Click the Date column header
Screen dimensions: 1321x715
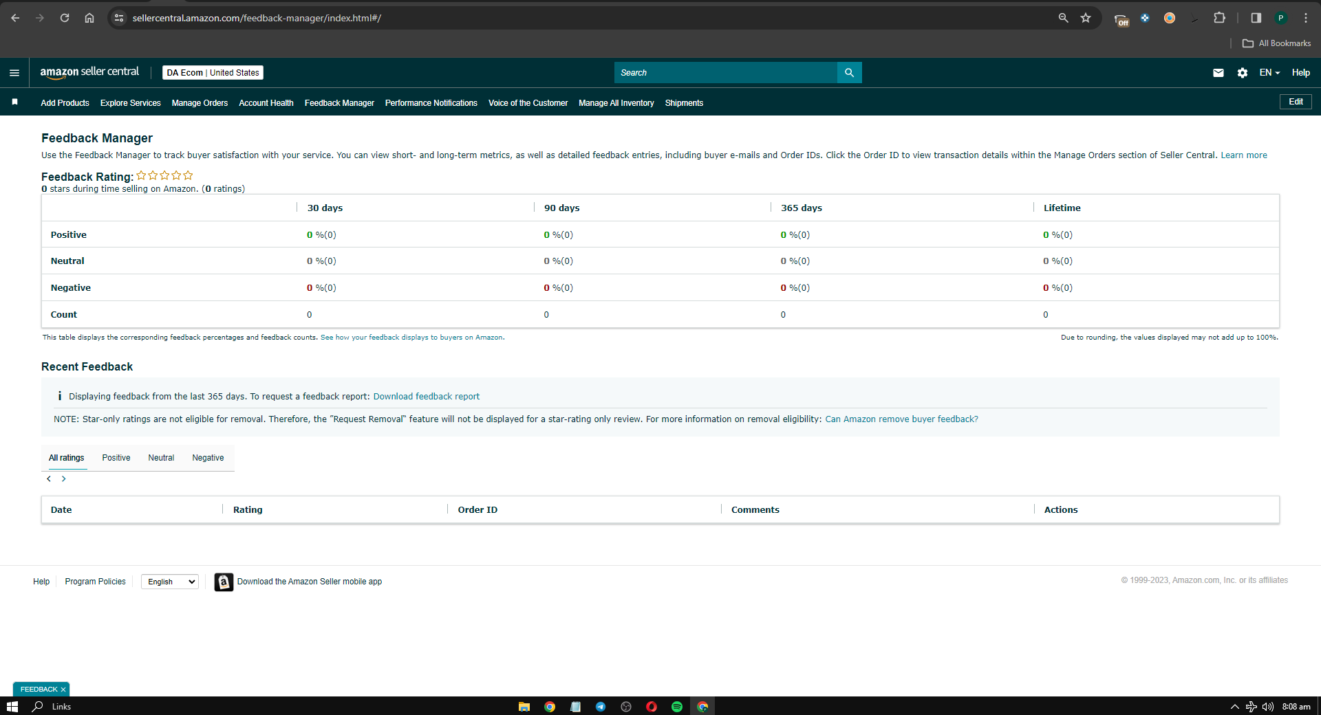point(61,510)
